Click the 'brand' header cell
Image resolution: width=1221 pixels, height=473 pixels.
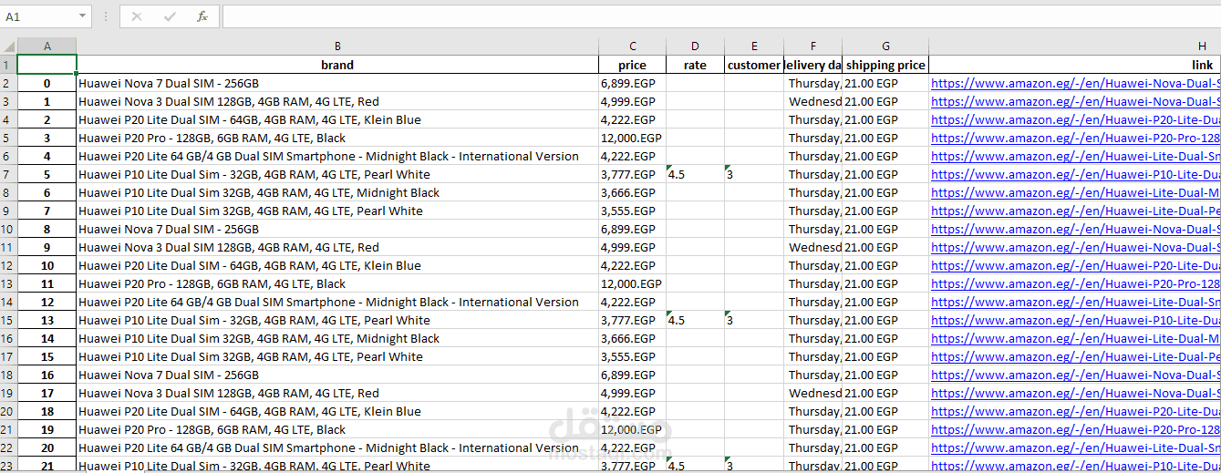pos(337,65)
